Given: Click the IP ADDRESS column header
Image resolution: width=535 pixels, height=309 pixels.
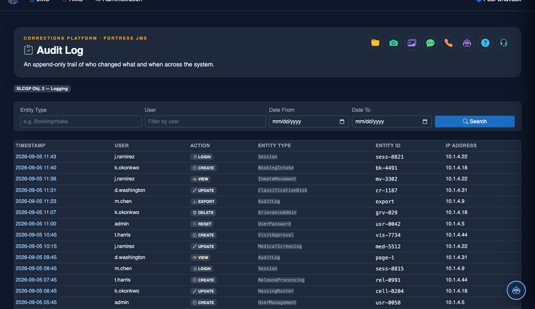Looking at the screenshot, I should [x=461, y=145].
